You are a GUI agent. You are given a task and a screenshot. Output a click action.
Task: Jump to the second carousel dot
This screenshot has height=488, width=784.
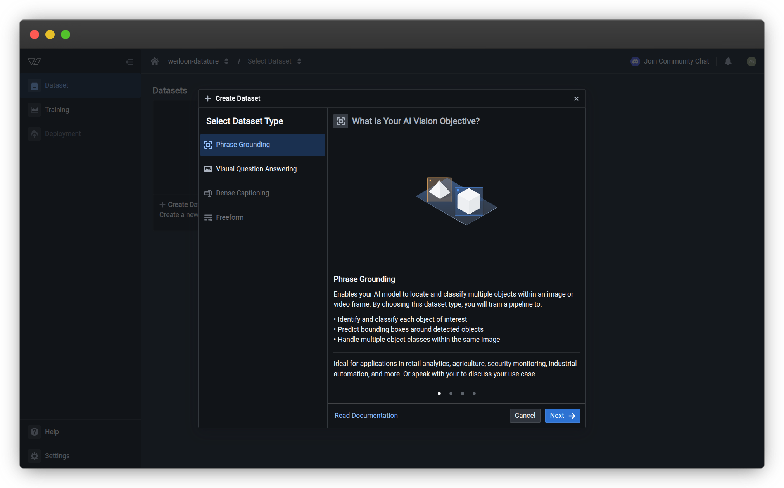coord(451,393)
